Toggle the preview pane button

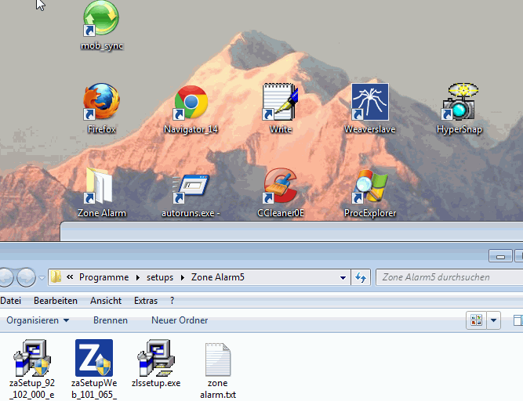(518, 320)
